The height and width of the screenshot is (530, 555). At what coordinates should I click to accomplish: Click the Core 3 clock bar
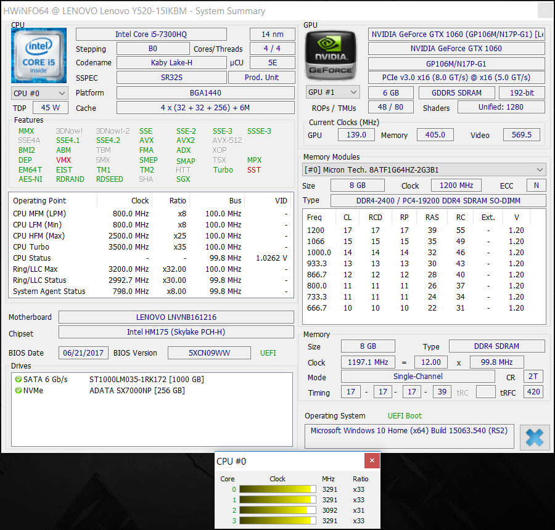pos(277,521)
